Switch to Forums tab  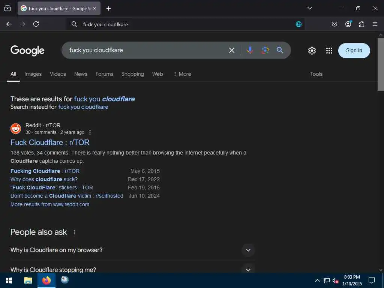(104, 74)
